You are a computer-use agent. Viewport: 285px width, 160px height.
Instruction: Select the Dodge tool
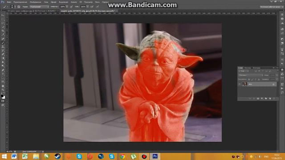(3, 66)
